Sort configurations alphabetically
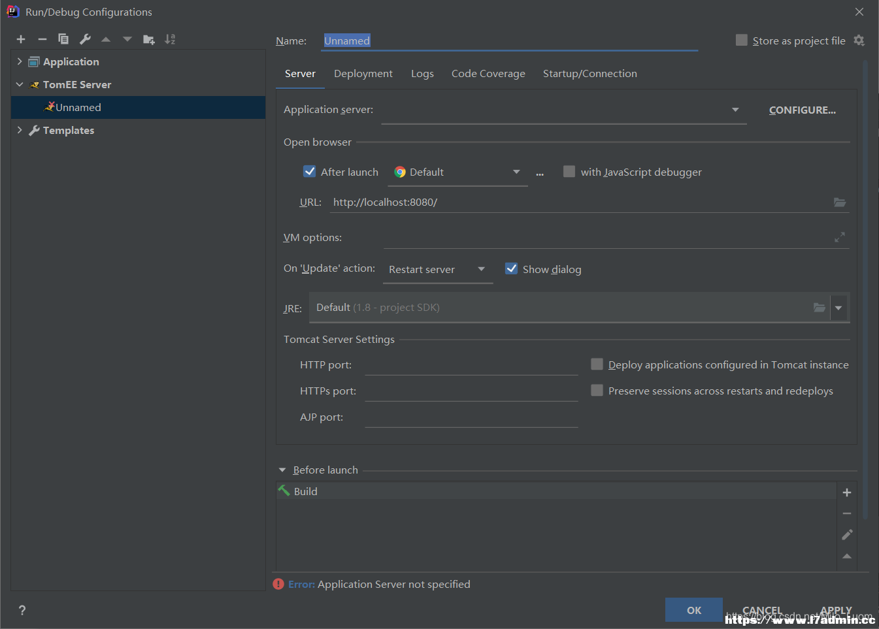Screen dimensions: 879x629 (x=170, y=39)
